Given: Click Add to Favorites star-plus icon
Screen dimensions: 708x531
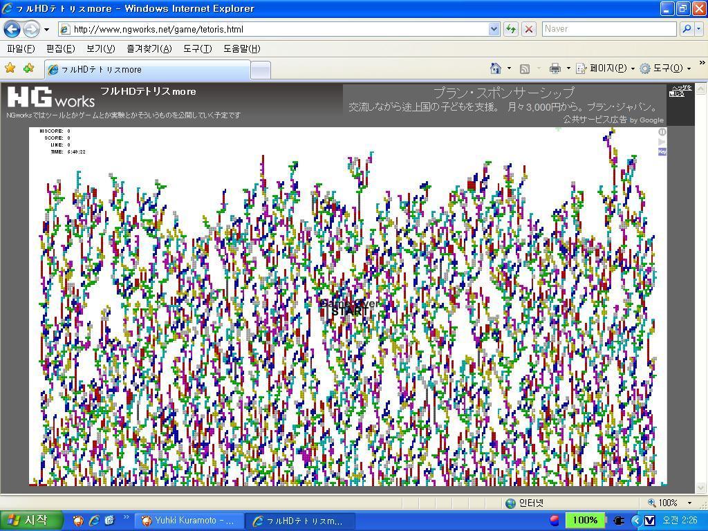Looking at the screenshot, I should click(28, 68).
